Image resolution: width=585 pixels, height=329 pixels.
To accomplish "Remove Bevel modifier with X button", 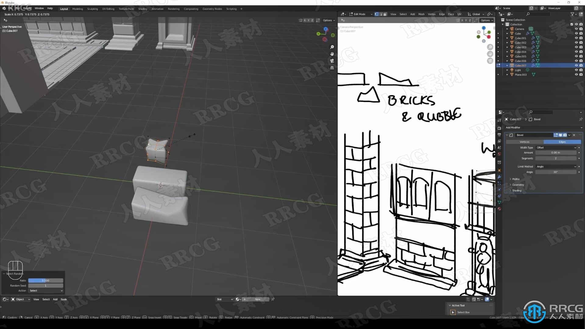I will [x=574, y=135].
